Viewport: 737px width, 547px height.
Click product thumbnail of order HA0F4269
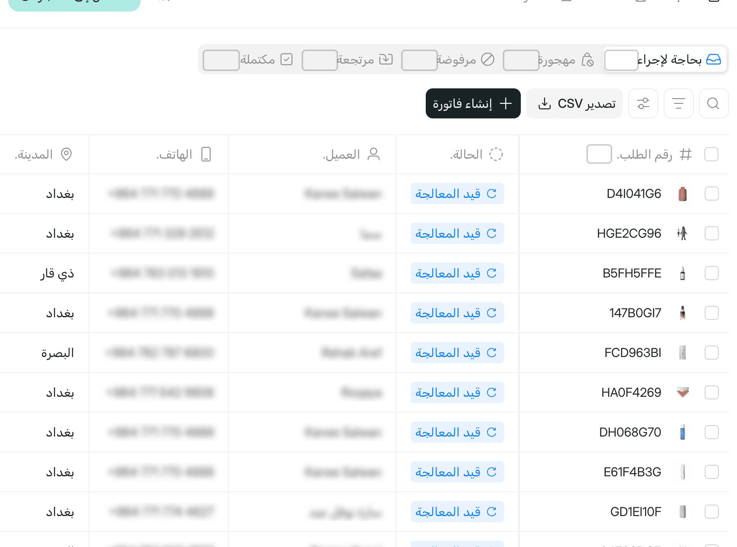[683, 392]
